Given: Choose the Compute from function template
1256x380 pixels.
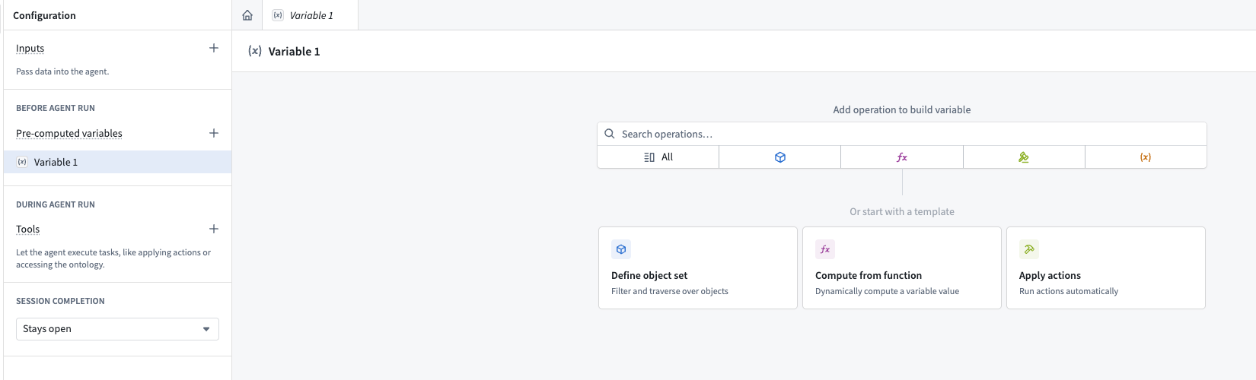Looking at the screenshot, I should point(902,268).
